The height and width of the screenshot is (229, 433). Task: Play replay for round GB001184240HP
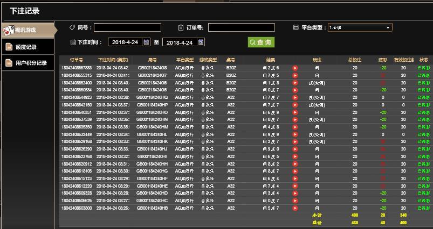pos(295,105)
